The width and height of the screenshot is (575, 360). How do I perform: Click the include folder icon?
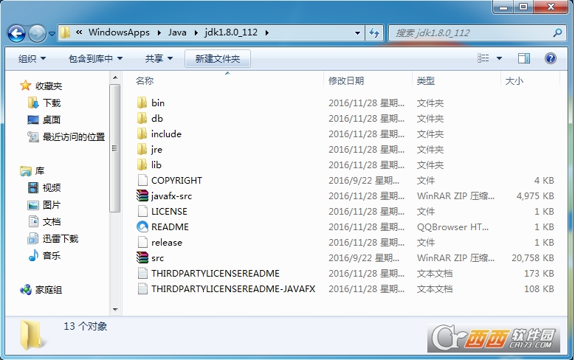coord(142,134)
